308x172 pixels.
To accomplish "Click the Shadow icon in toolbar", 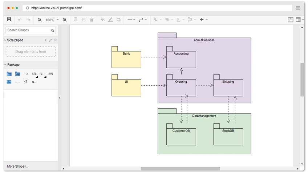I will pos(118,20).
